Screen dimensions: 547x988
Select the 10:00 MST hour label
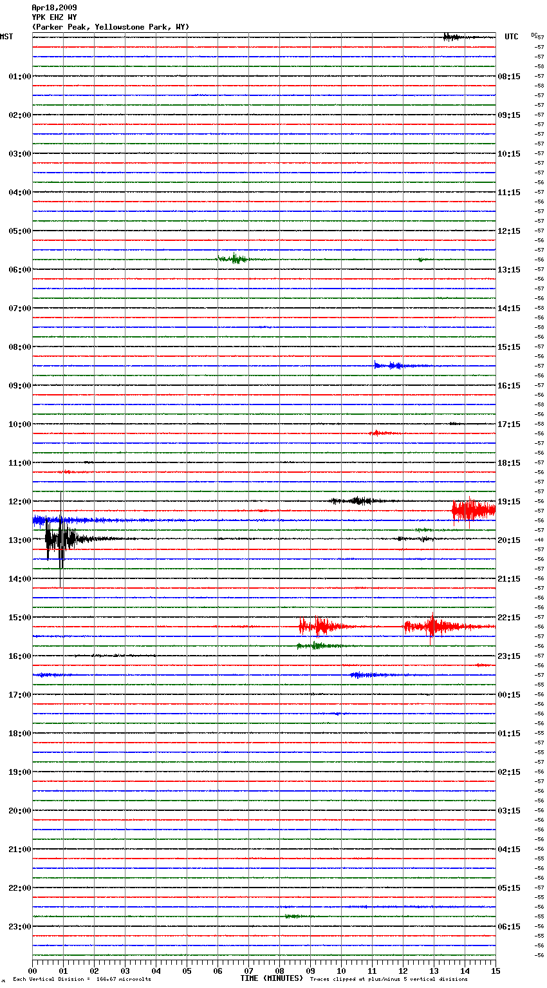19,424
